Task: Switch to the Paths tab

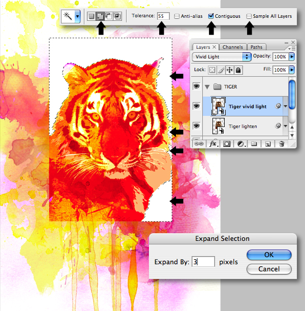Action: point(256,47)
